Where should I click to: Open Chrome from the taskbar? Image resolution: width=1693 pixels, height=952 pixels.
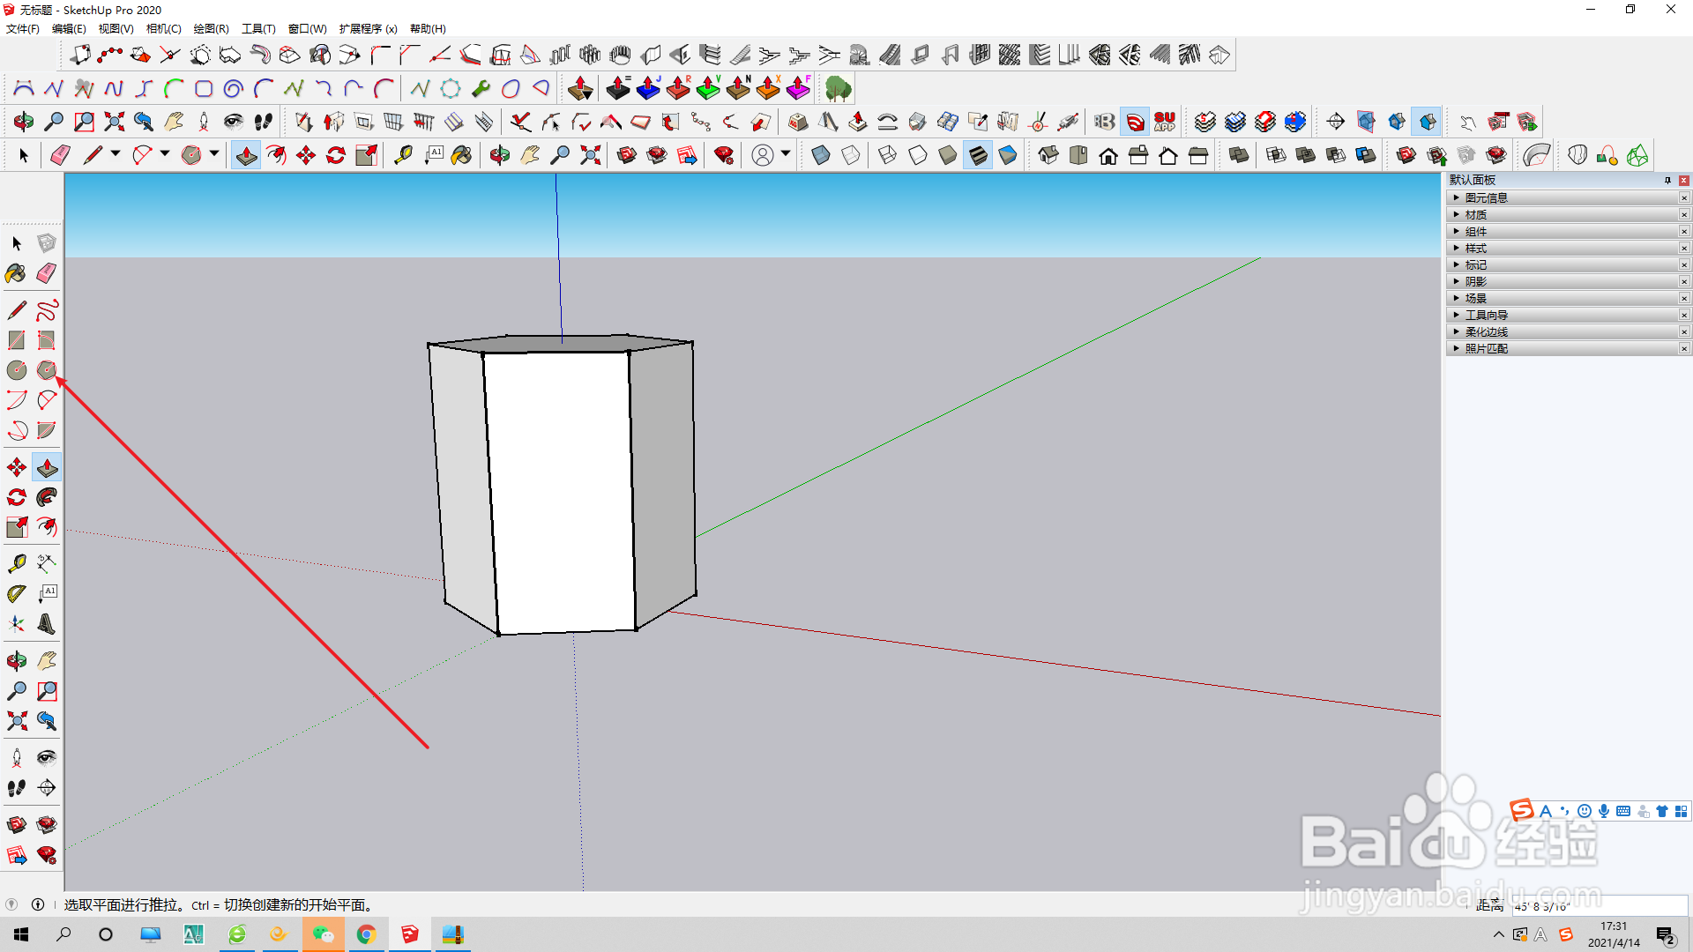pyautogui.click(x=366, y=934)
